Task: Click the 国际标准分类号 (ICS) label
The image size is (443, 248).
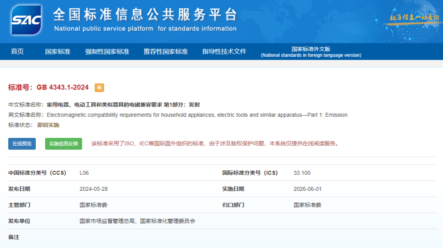Action: click(250, 173)
